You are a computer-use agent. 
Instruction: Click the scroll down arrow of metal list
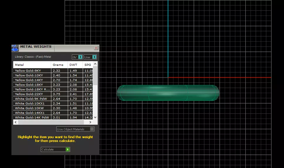coord(95,117)
